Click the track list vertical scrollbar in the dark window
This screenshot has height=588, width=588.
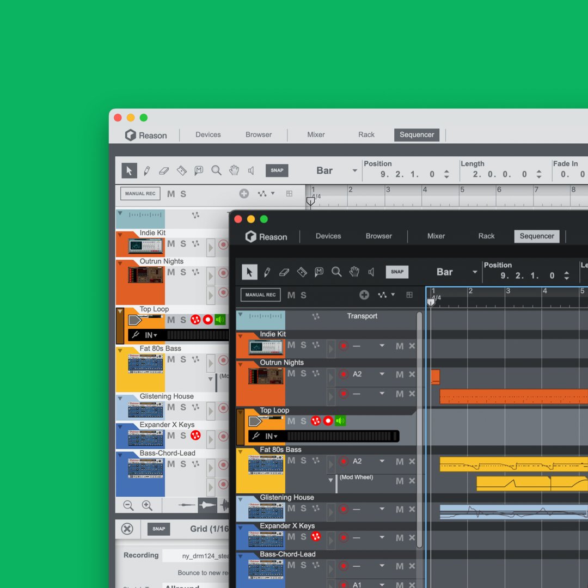[419, 430]
